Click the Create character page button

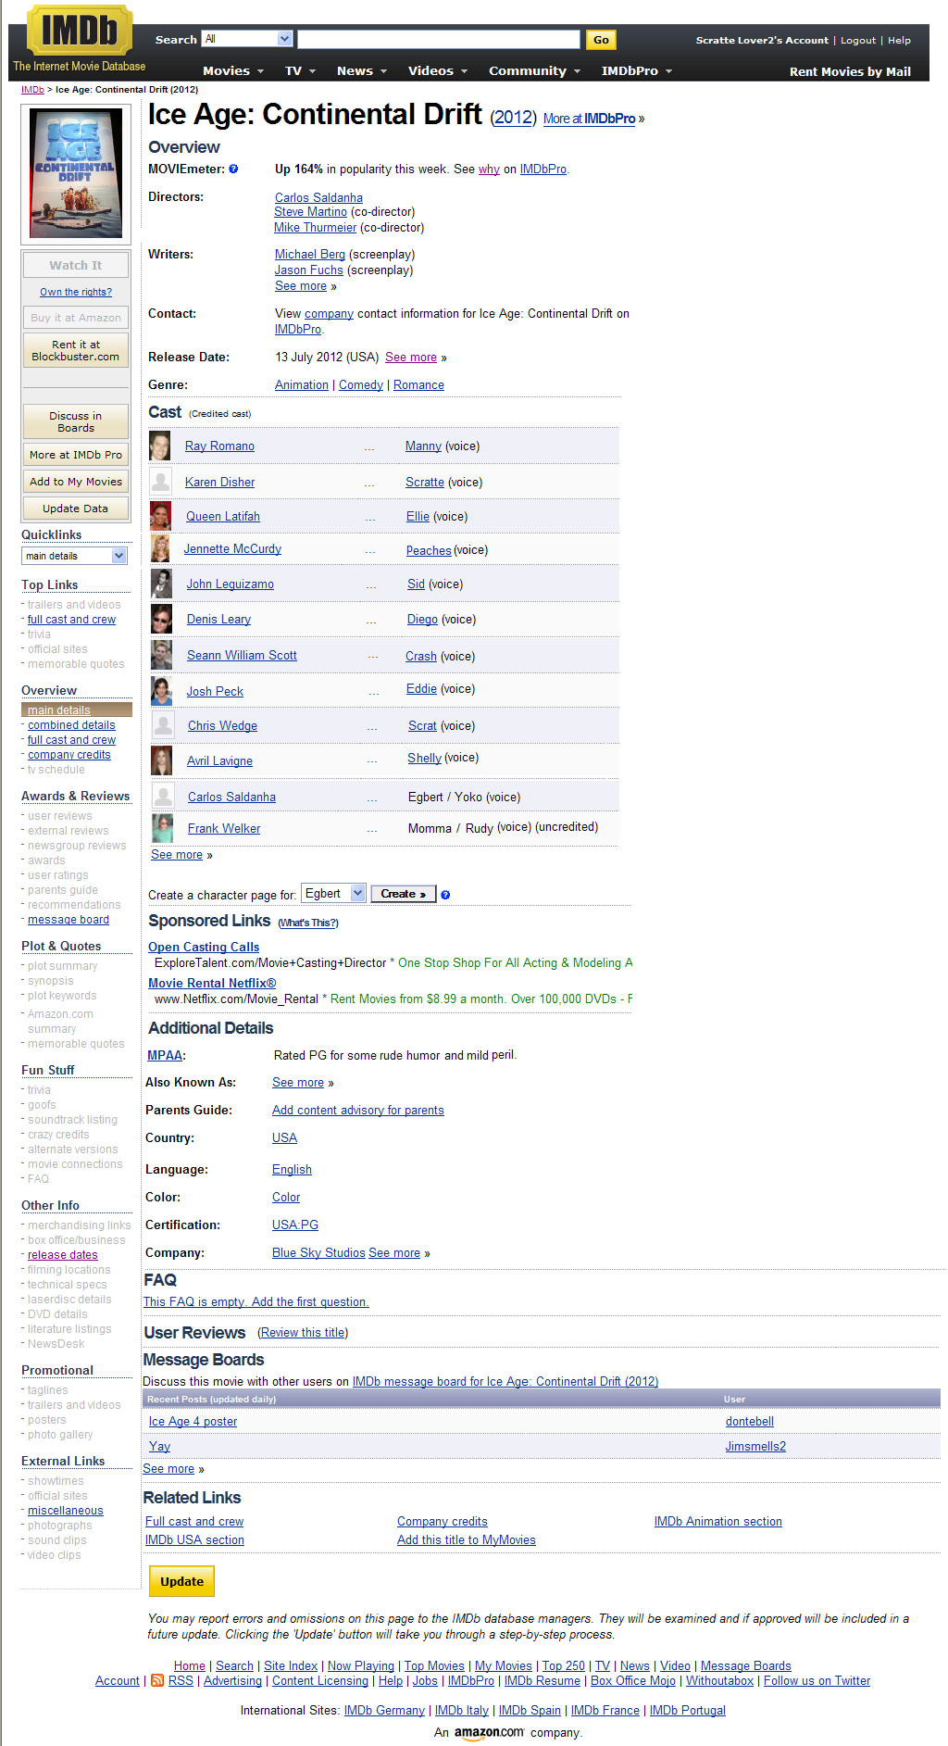coord(403,894)
